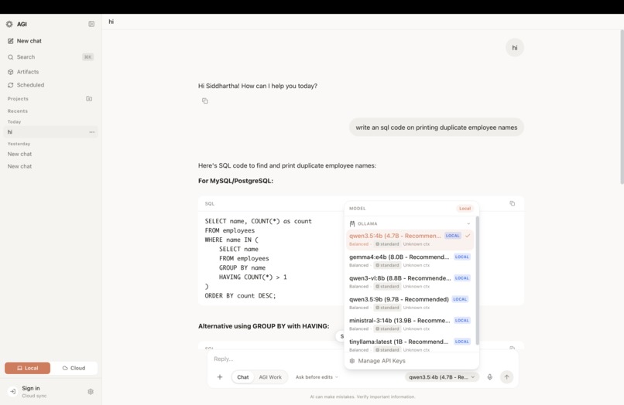Viewport: 624px width, 405px height.
Task: Click the sign-in arrow icon
Action: pyautogui.click(x=12, y=392)
